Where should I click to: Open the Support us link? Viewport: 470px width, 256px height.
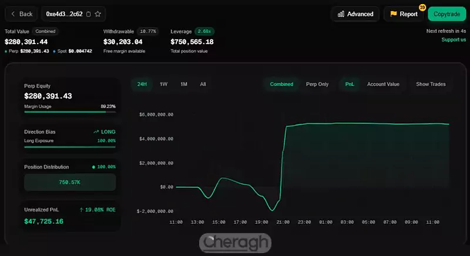454,39
